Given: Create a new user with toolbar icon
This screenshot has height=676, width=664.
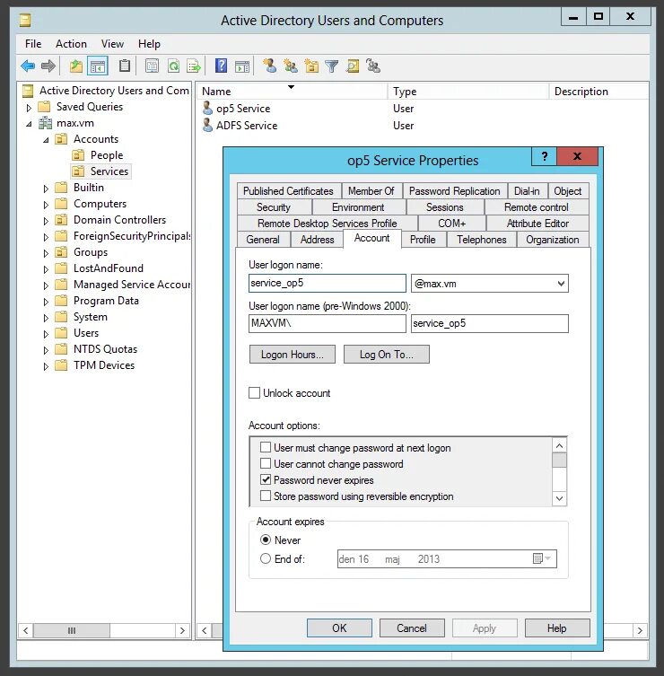Looking at the screenshot, I should click(270, 66).
